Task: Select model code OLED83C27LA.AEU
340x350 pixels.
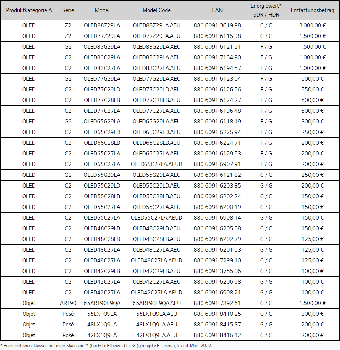Action: (x=156, y=68)
